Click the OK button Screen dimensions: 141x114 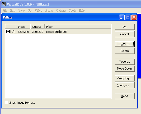(125, 27)
